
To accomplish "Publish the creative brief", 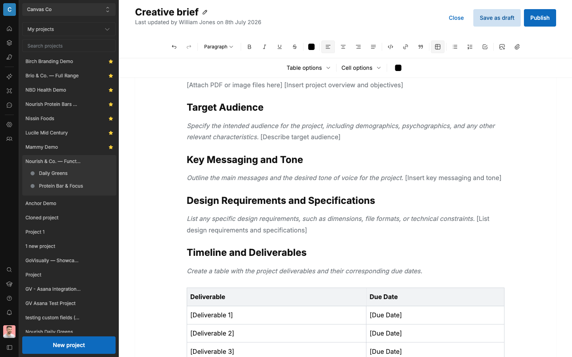I will click(x=540, y=18).
